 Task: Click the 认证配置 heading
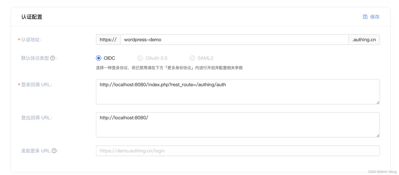(x=32, y=17)
